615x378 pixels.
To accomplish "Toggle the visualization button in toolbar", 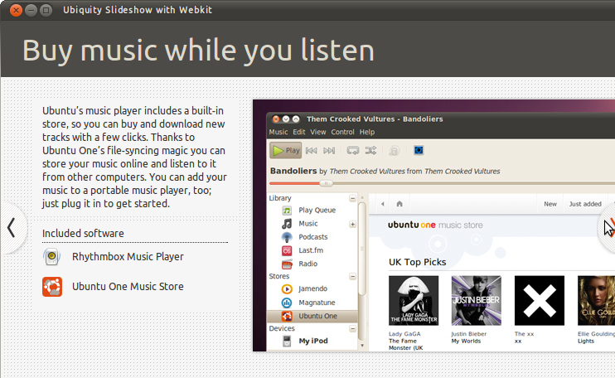I will (419, 151).
